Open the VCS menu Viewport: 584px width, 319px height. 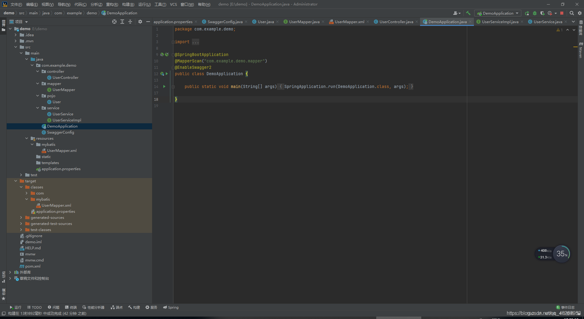[x=173, y=4]
